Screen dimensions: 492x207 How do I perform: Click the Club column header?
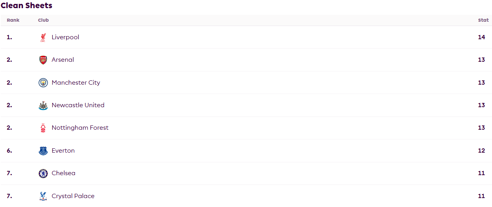[43, 20]
